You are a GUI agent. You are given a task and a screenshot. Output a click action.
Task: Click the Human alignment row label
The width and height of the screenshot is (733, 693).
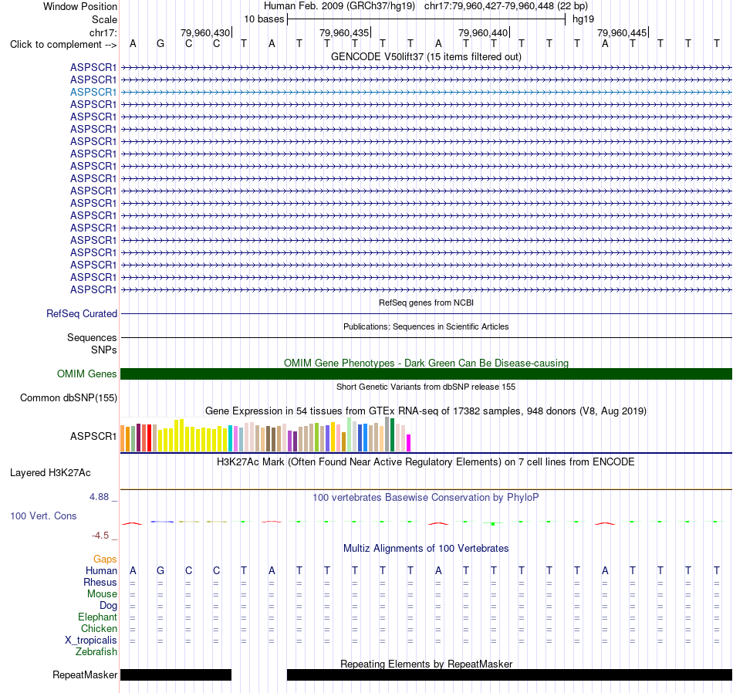[x=101, y=571]
